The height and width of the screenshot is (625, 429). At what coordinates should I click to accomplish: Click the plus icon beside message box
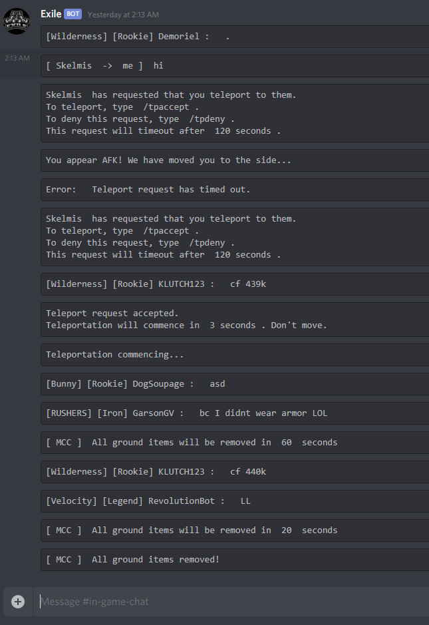(x=17, y=601)
